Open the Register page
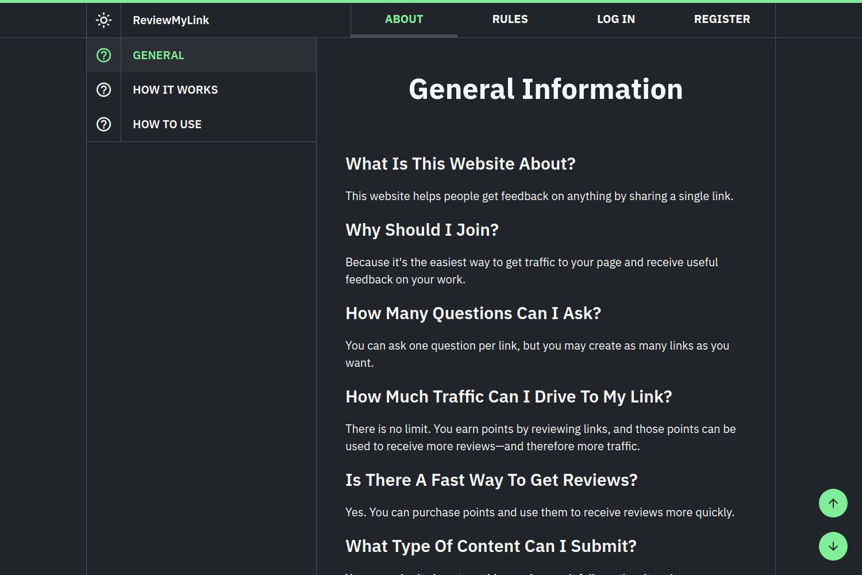The height and width of the screenshot is (575, 862). (722, 20)
